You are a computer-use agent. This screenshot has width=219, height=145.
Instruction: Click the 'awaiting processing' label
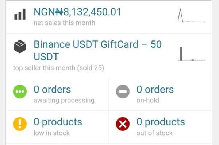click(64, 101)
